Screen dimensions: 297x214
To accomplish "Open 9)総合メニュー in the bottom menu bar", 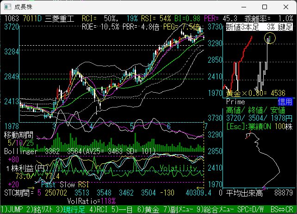I will pos(216,209).
